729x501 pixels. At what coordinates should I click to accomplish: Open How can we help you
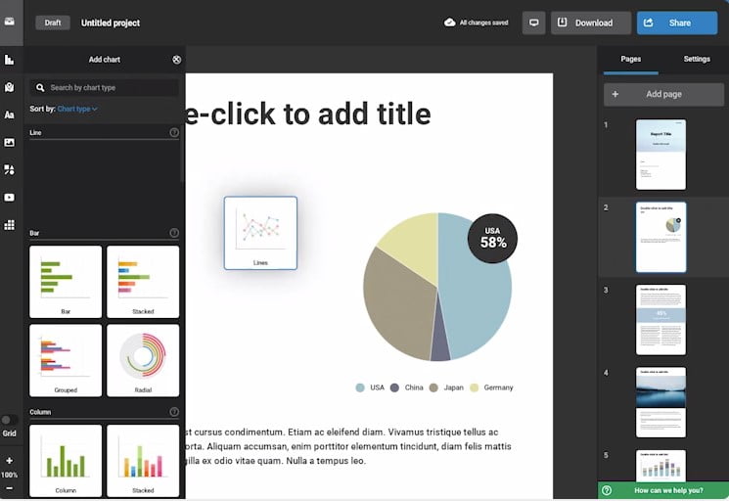[663, 490]
